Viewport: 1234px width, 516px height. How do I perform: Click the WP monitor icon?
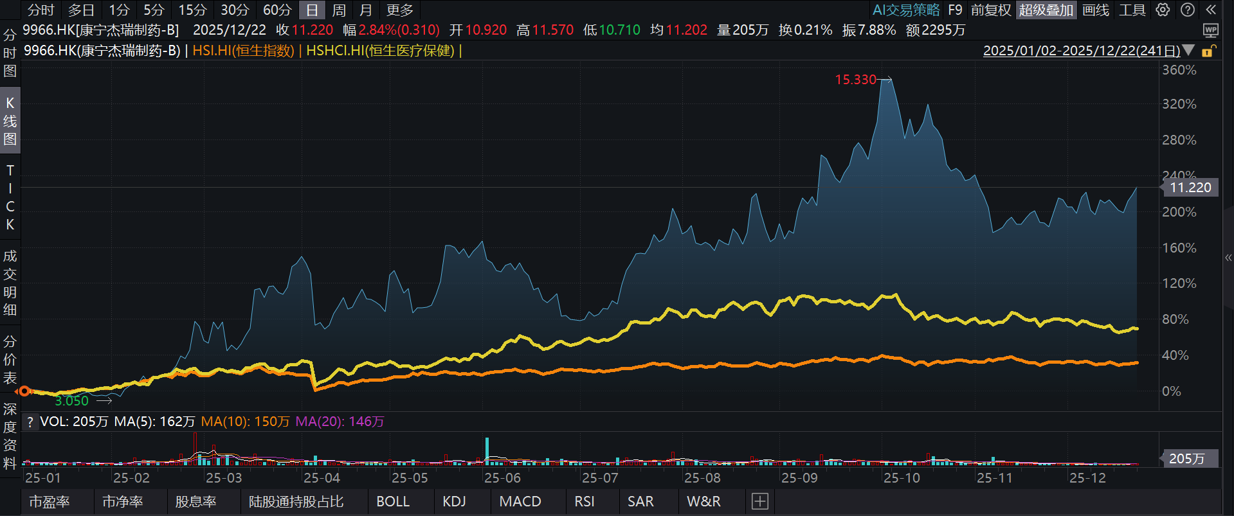coord(1210,30)
